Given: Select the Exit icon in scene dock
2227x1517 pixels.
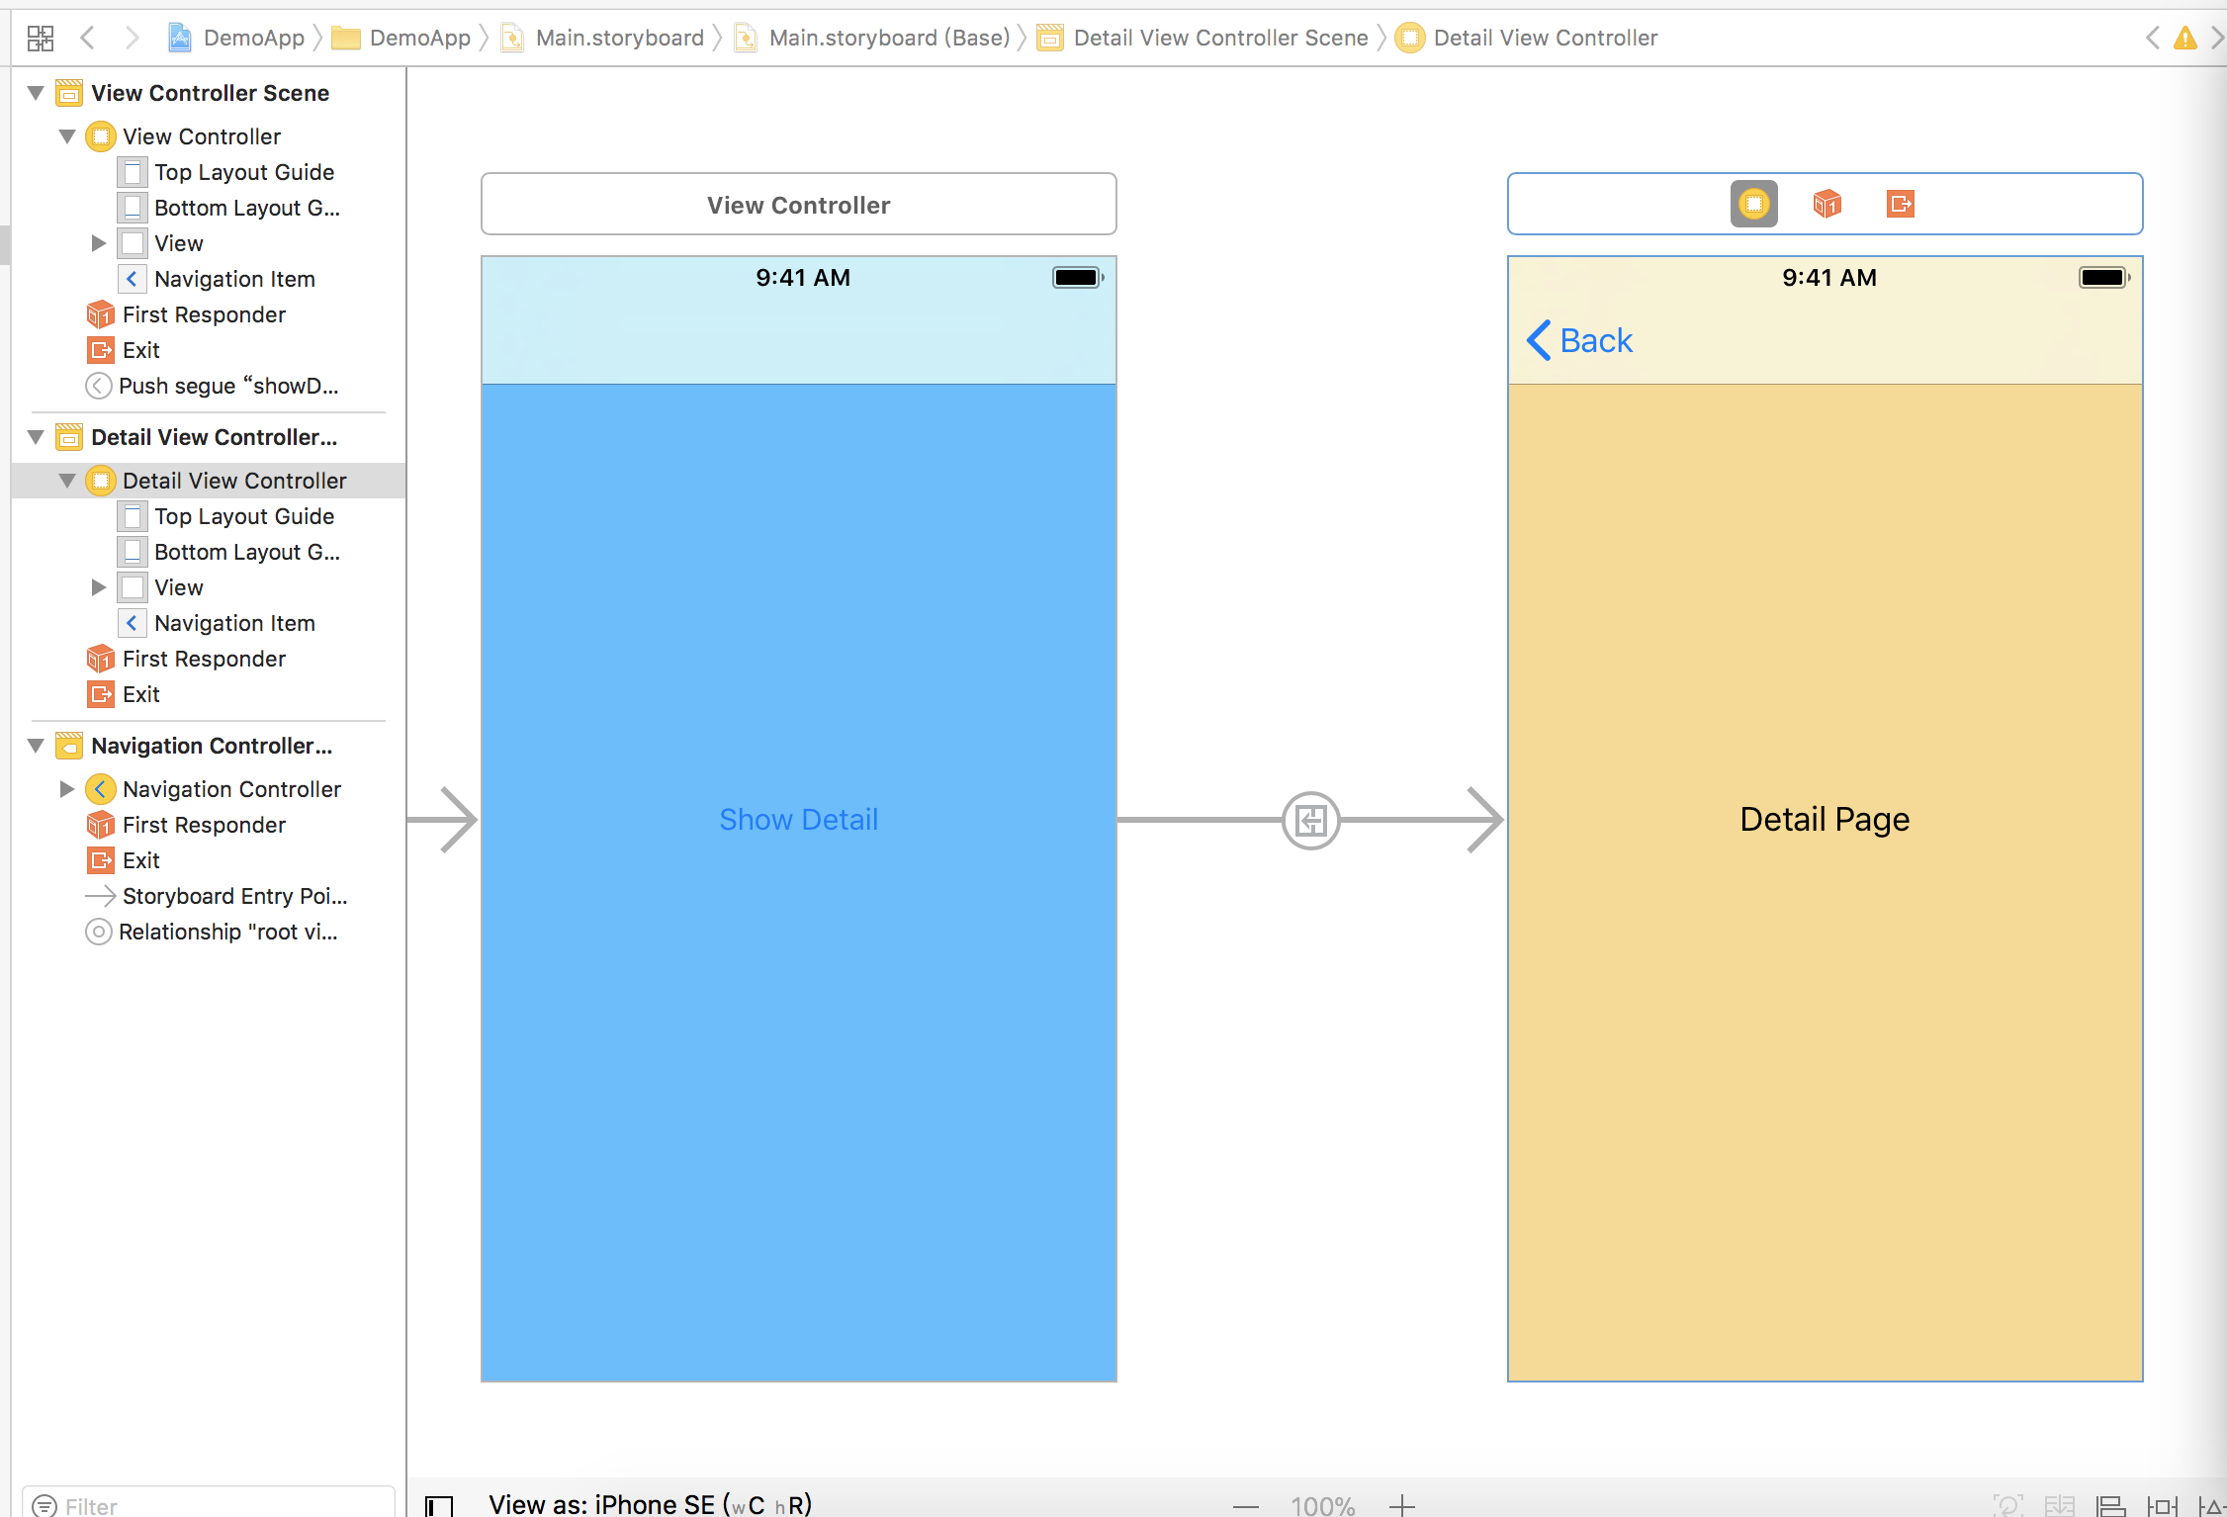Looking at the screenshot, I should click(1900, 204).
